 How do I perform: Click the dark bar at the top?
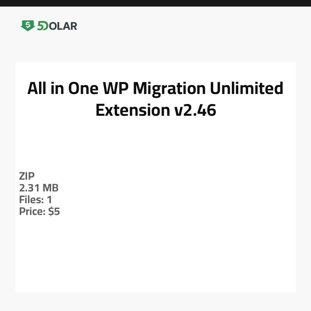155,3
